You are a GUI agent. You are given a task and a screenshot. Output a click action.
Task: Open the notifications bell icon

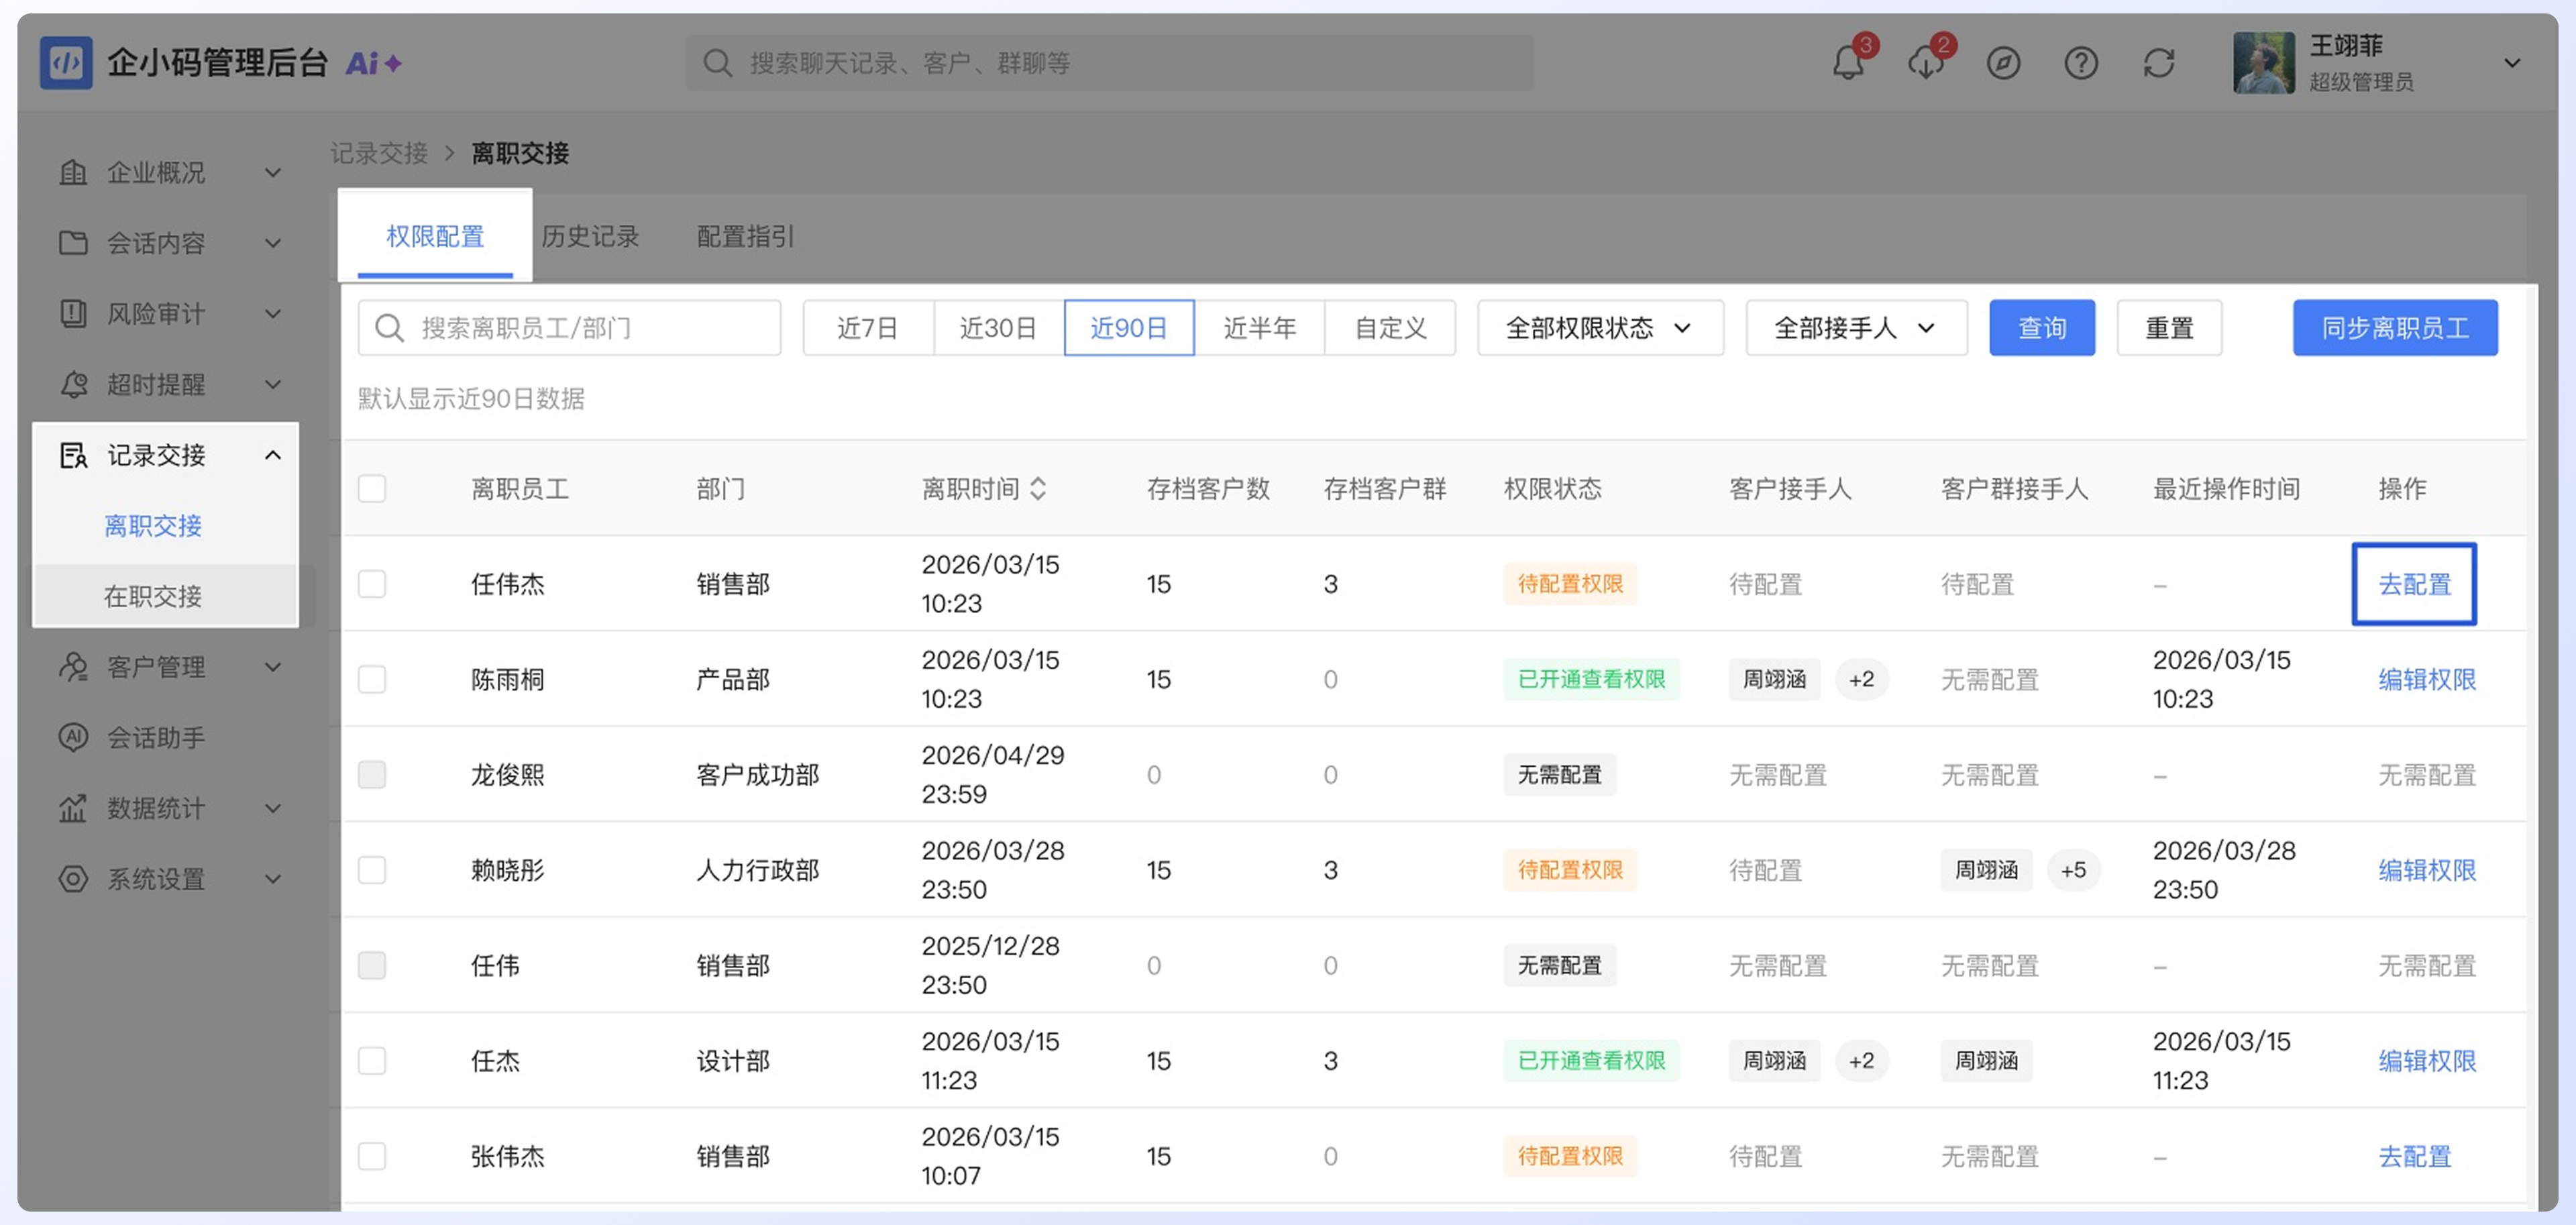pos(1848,63)
